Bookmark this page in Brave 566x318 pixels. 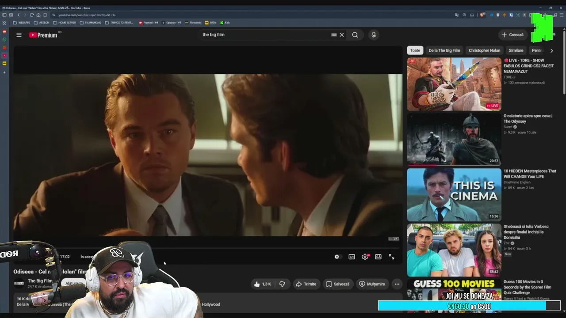tap(45, 15)
